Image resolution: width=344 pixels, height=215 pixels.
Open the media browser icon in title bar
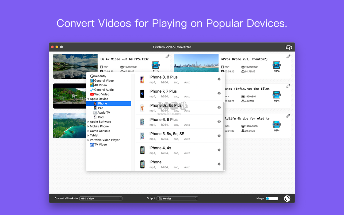[289, 47]
